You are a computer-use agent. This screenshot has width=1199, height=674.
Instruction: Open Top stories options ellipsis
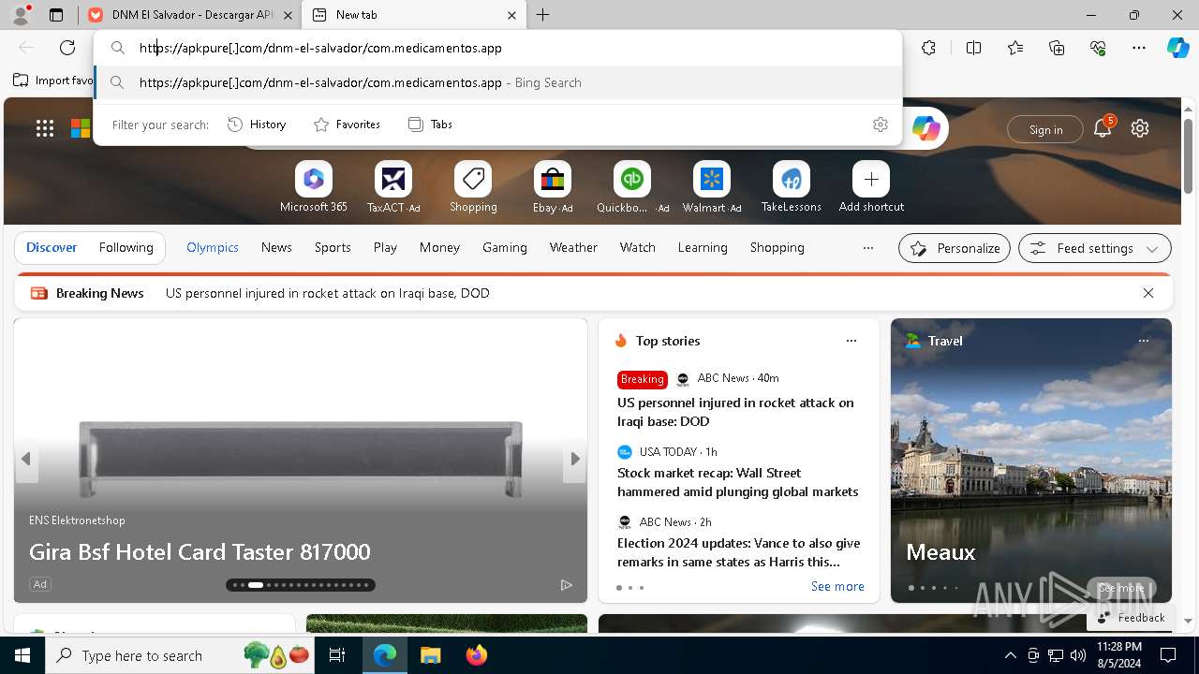click(851, 341)
